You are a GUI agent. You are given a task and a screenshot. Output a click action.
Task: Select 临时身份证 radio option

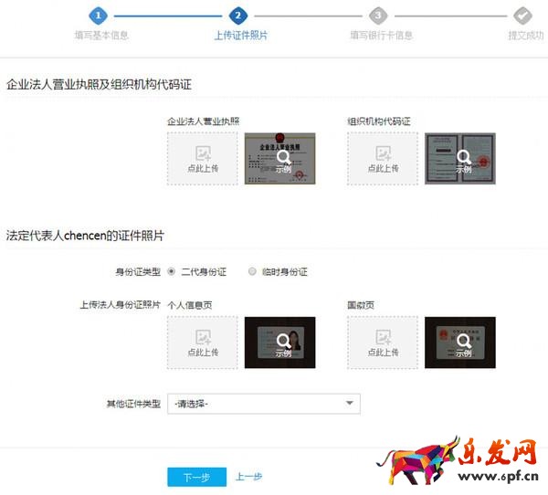[x=253, y=271]
